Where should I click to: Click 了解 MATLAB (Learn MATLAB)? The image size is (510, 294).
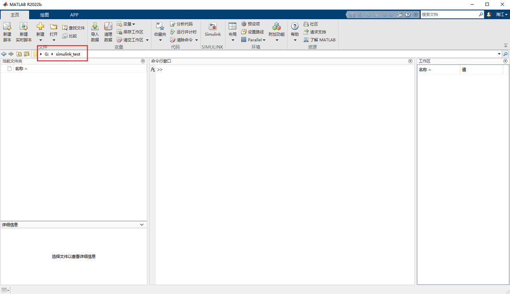click(320, 40)
